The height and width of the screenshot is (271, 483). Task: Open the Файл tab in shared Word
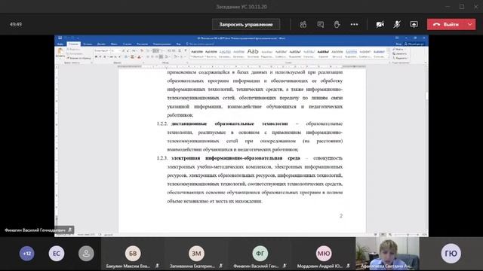pyautogui.click(x=60, y=44)
